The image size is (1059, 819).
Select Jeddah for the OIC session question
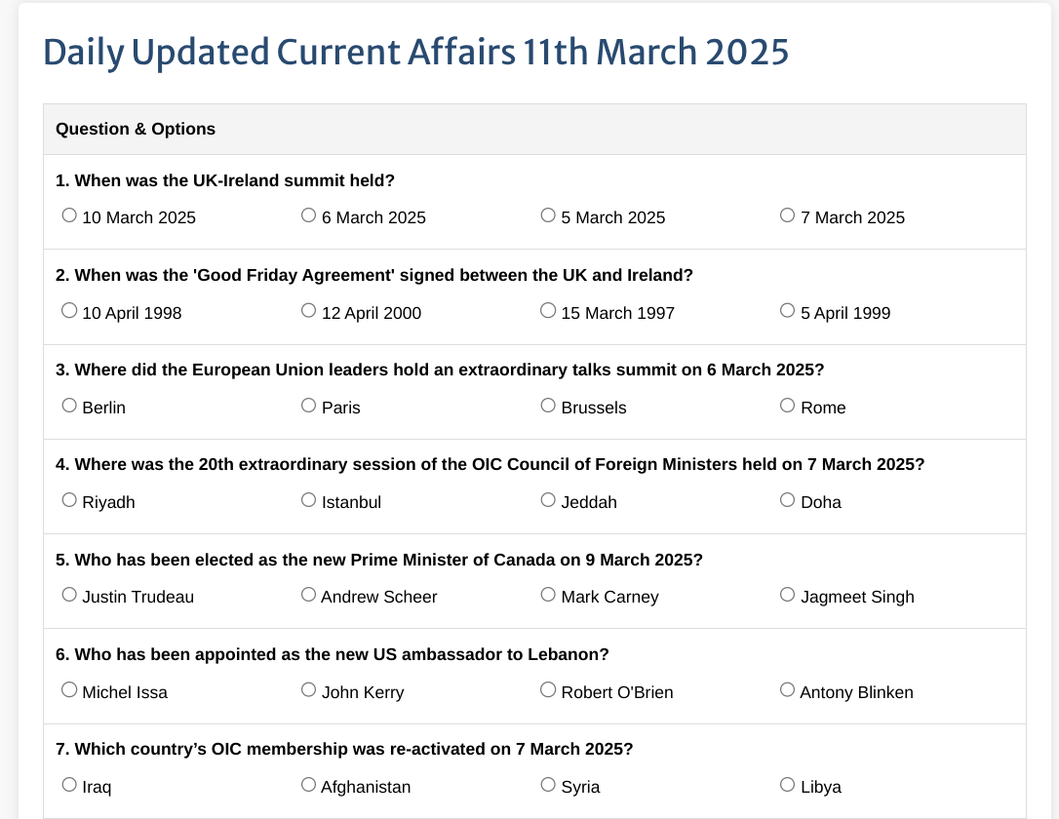tap(548, 500)
